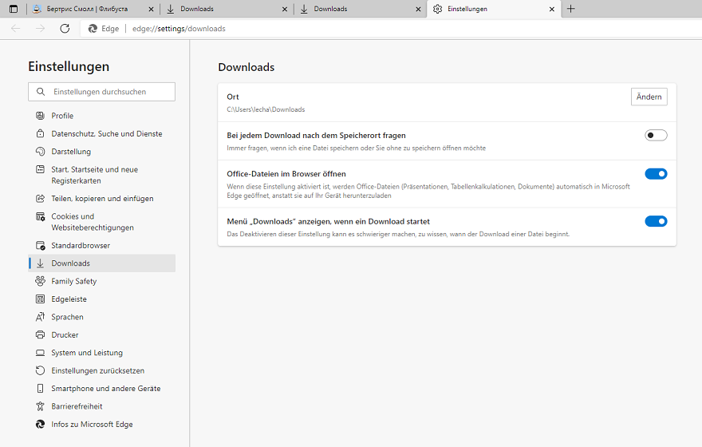Click the address bar URL edge://settings/downloads
The height and width of the screenshot is (447, 702).
[179, 29]
